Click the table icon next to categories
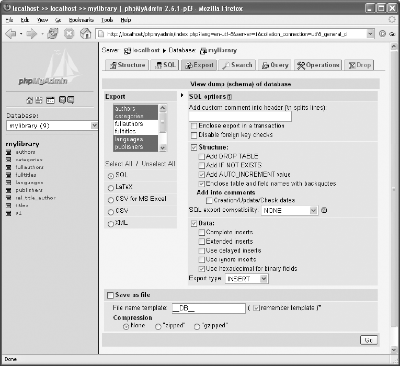The width and height of the screenshot is (400, 366). pyautogui.click(x=8, y=160)
